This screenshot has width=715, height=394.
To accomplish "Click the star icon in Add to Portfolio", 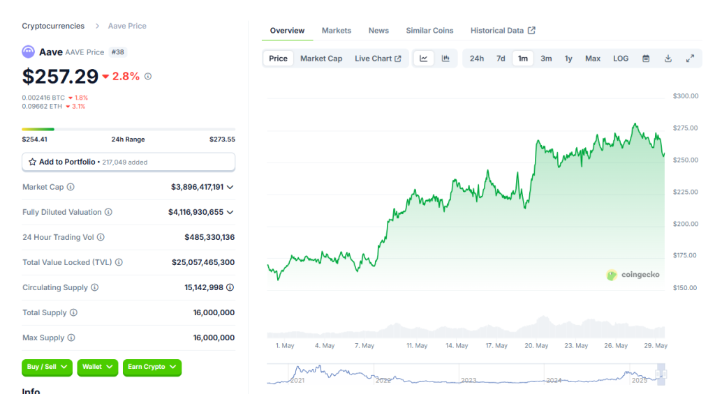I will point(32,162).
